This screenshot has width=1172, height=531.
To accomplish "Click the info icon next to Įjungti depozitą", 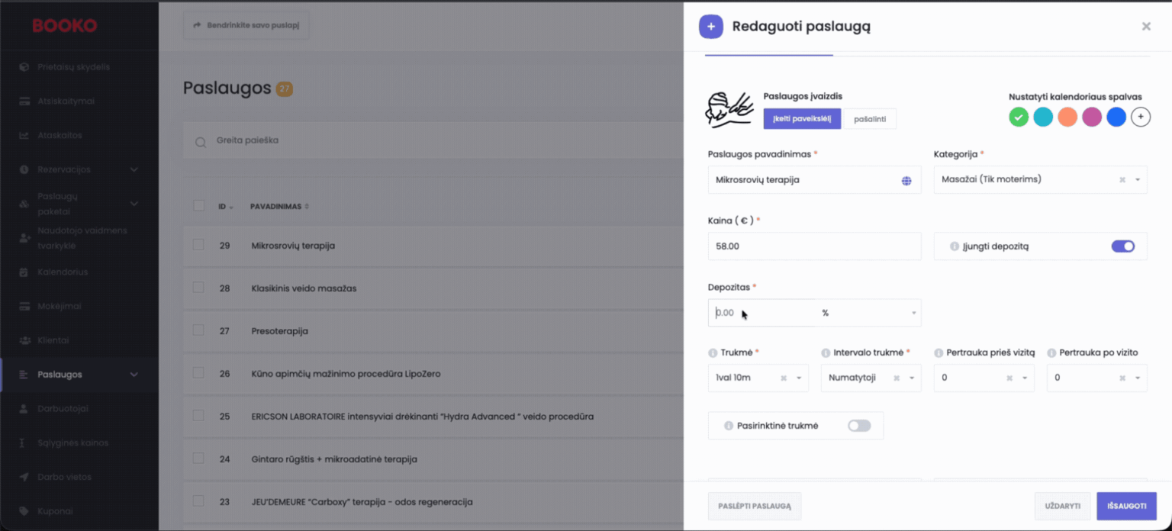I will 954,246.
